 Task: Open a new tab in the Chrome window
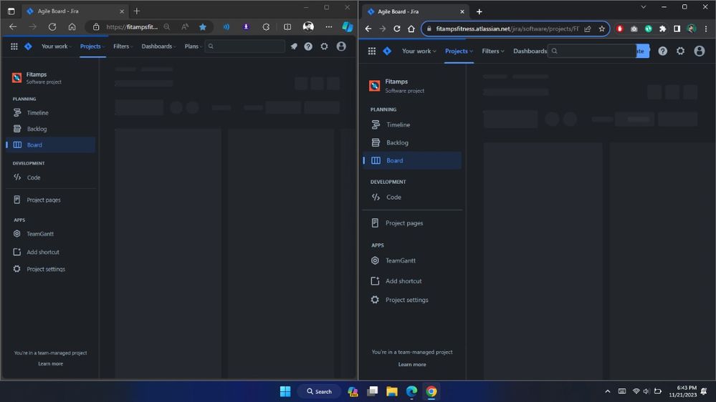(479, 11)
